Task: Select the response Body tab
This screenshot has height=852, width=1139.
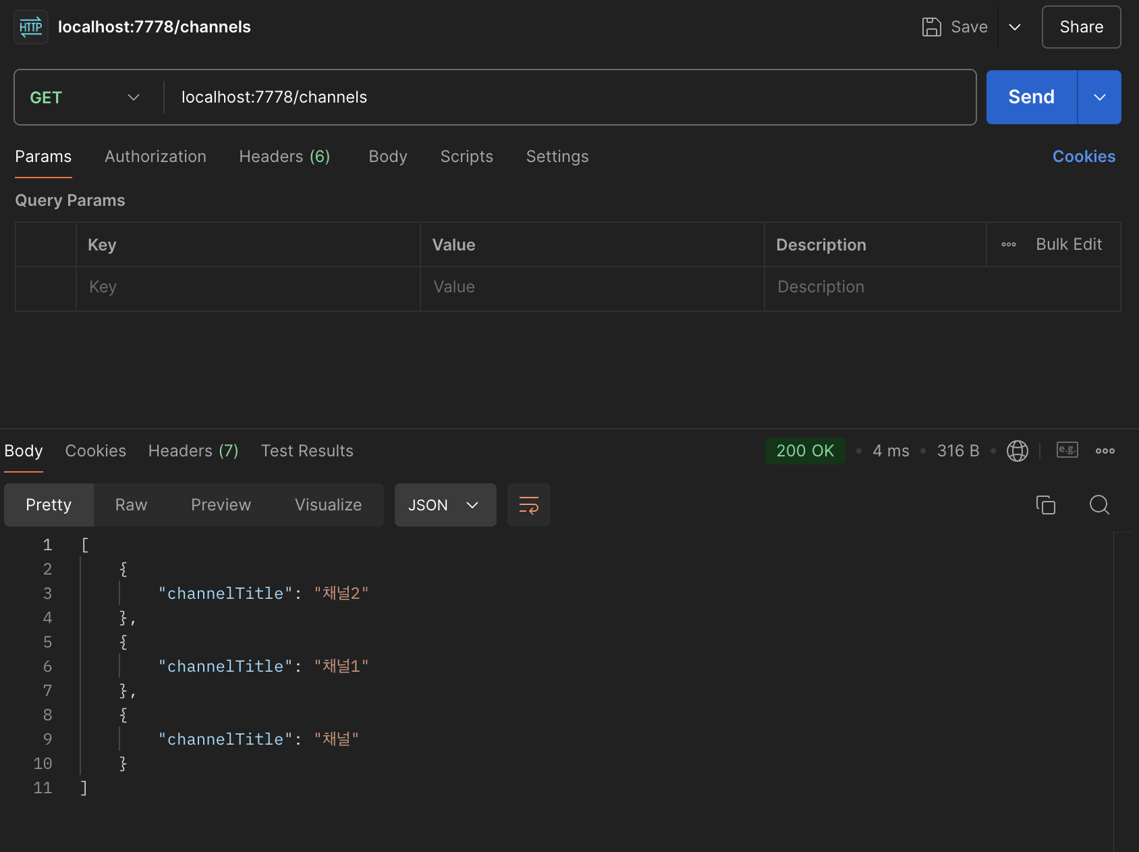Action: (24, 451)
